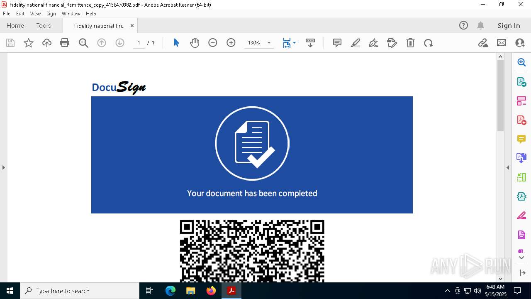Collapse the right tools pane arrow
Image resolution: width=531 pixels, height=299 pixels.
[x=508, y=167]
